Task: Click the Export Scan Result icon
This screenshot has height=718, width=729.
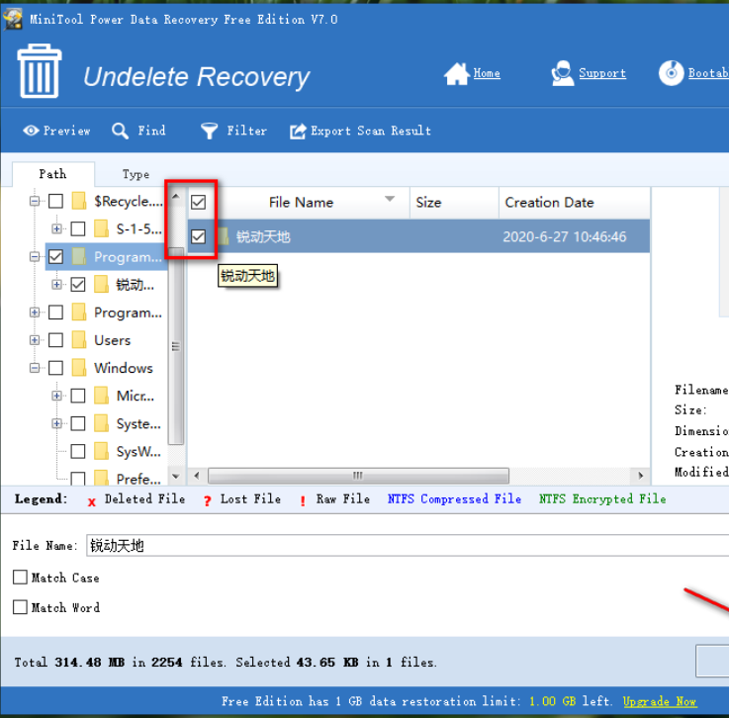Action: pos(298,132)
